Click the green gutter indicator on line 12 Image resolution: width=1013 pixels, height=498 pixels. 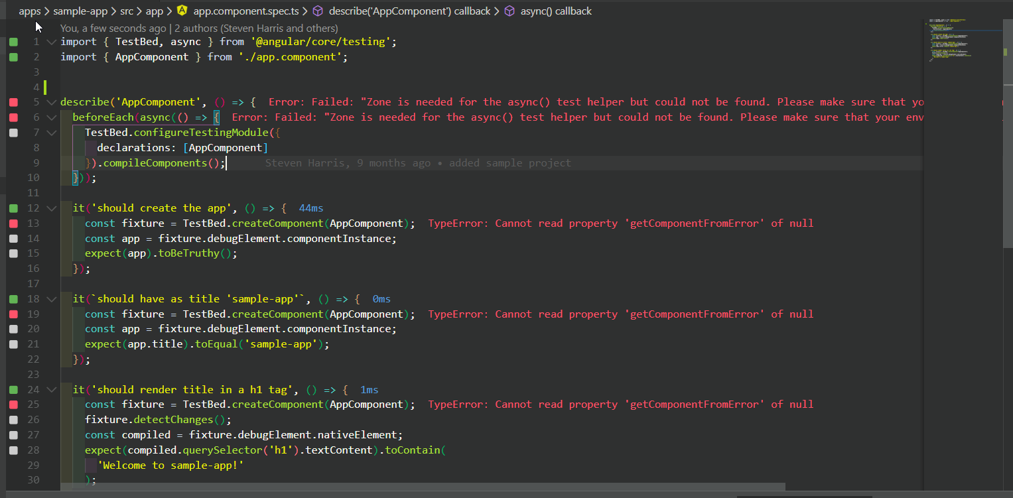coord(13,208)
